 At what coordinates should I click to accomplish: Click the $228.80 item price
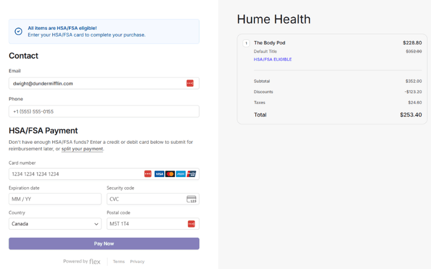click(412, 43)
